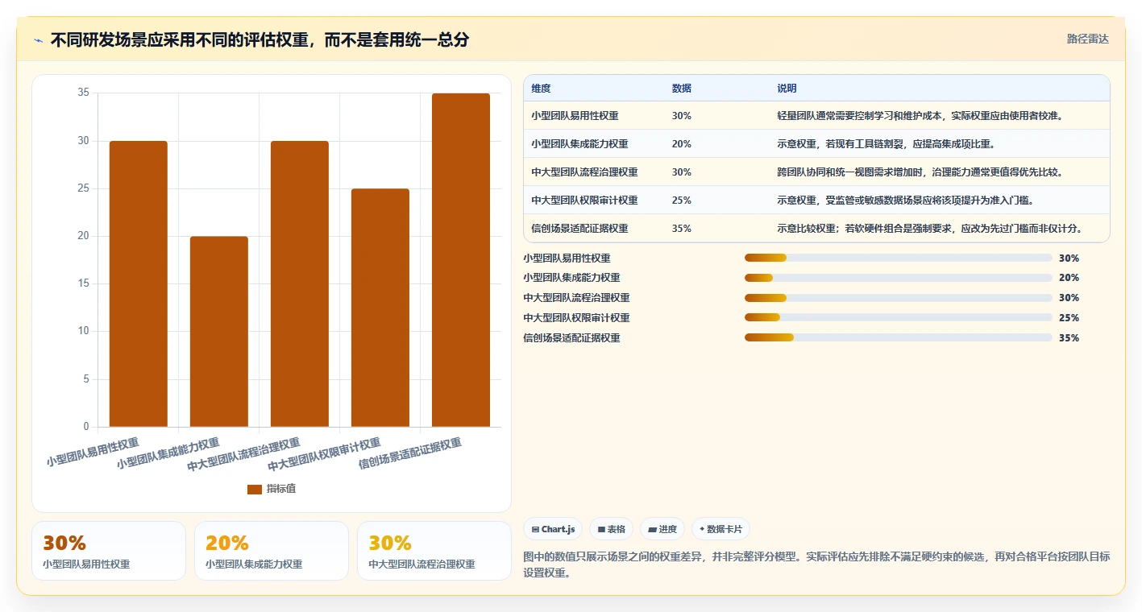The image size is (1142, 612).
Task: Open the 30% 中大型团队流程治理权重 stat card
Action: point(434,551)
